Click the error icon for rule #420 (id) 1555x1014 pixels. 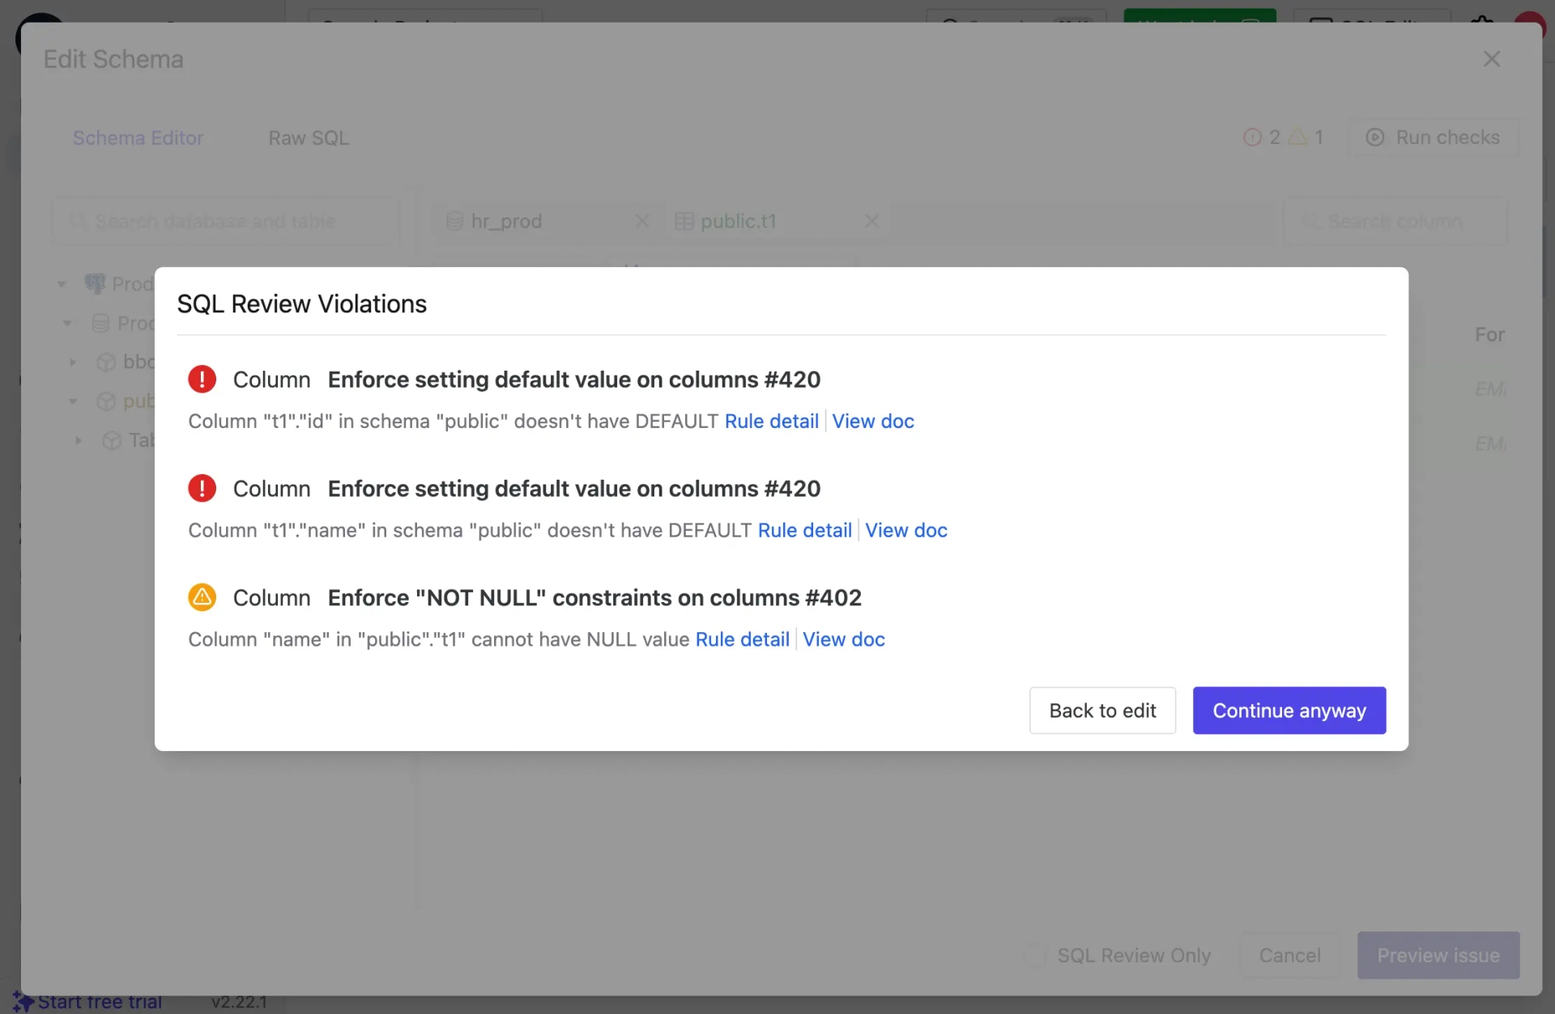pyautogui.click(x=201, y=379)
